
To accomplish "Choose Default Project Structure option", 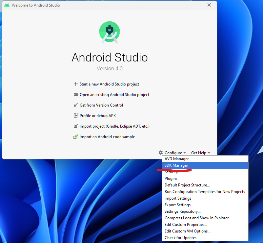I will point(187,185).
